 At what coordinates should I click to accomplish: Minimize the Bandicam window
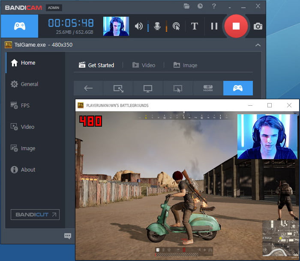coord(243,8)
